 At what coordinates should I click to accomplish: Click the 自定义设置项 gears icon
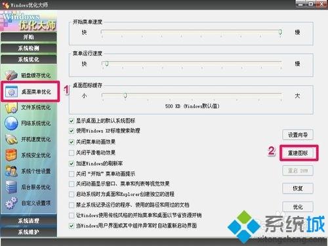[x=11, y=203]
